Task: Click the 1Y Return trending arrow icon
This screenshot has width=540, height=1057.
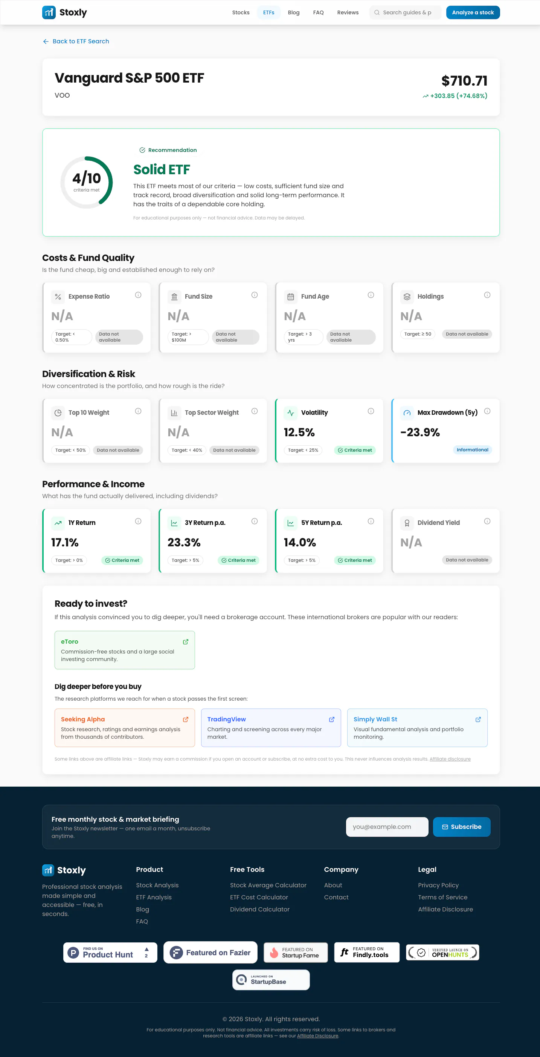Action: (58, 523)
